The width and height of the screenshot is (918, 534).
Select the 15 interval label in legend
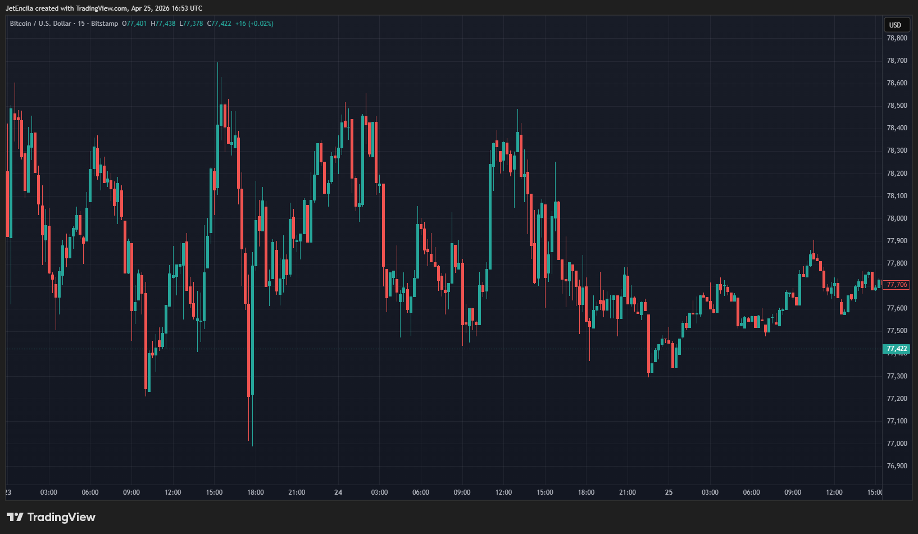[81, 24]
